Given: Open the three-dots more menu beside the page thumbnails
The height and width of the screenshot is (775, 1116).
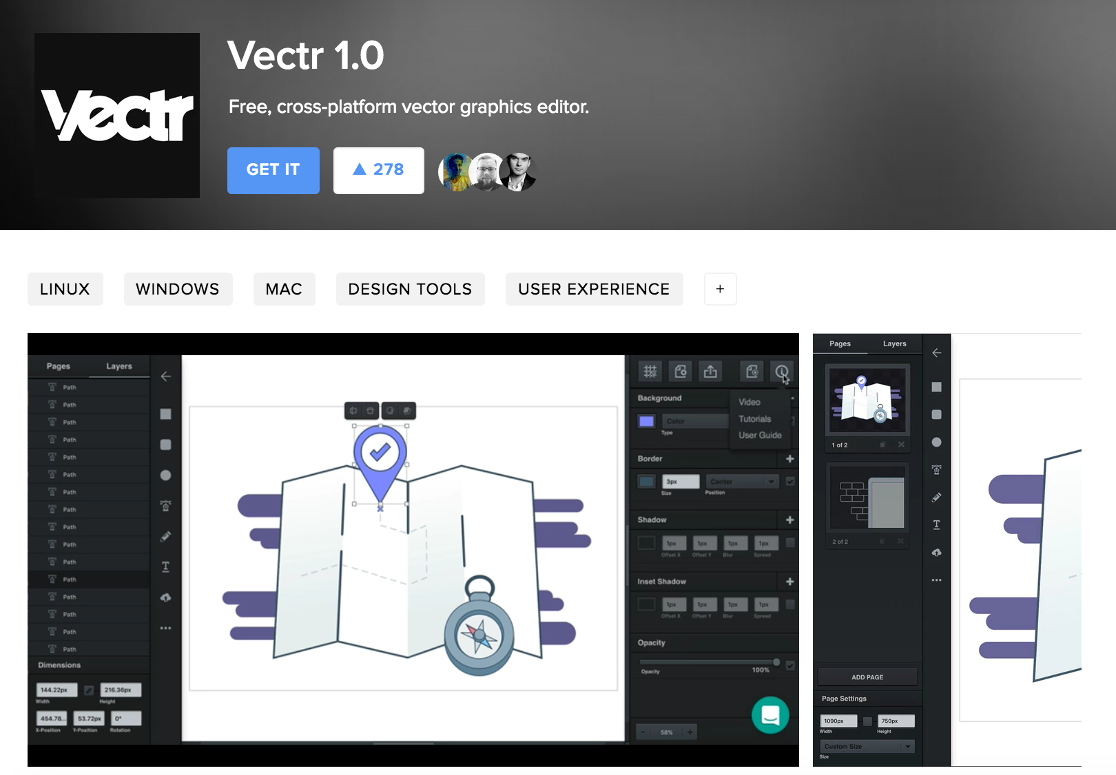Looking at the screenshot, I should click(936, 580).
